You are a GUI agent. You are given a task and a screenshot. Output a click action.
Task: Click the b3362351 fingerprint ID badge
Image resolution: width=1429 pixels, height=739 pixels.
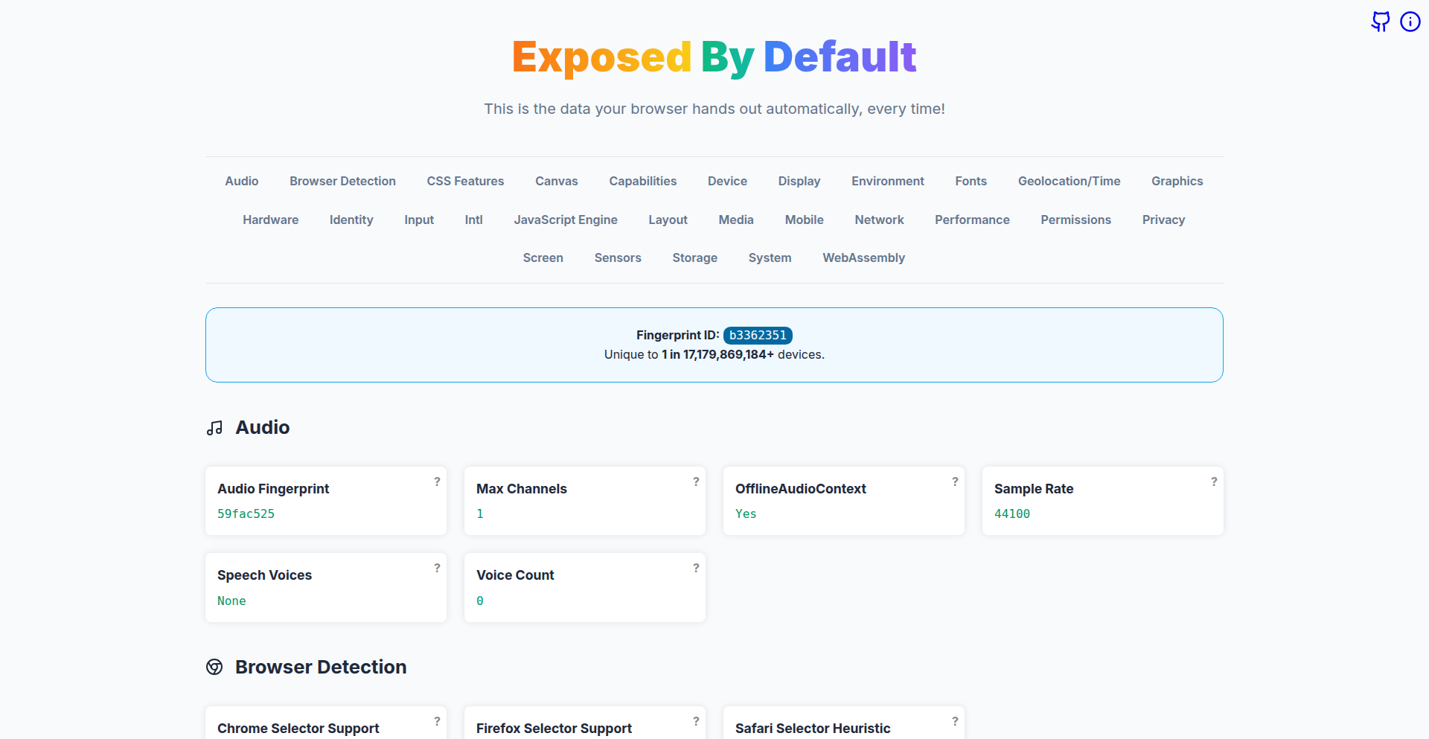click(758, 335)
